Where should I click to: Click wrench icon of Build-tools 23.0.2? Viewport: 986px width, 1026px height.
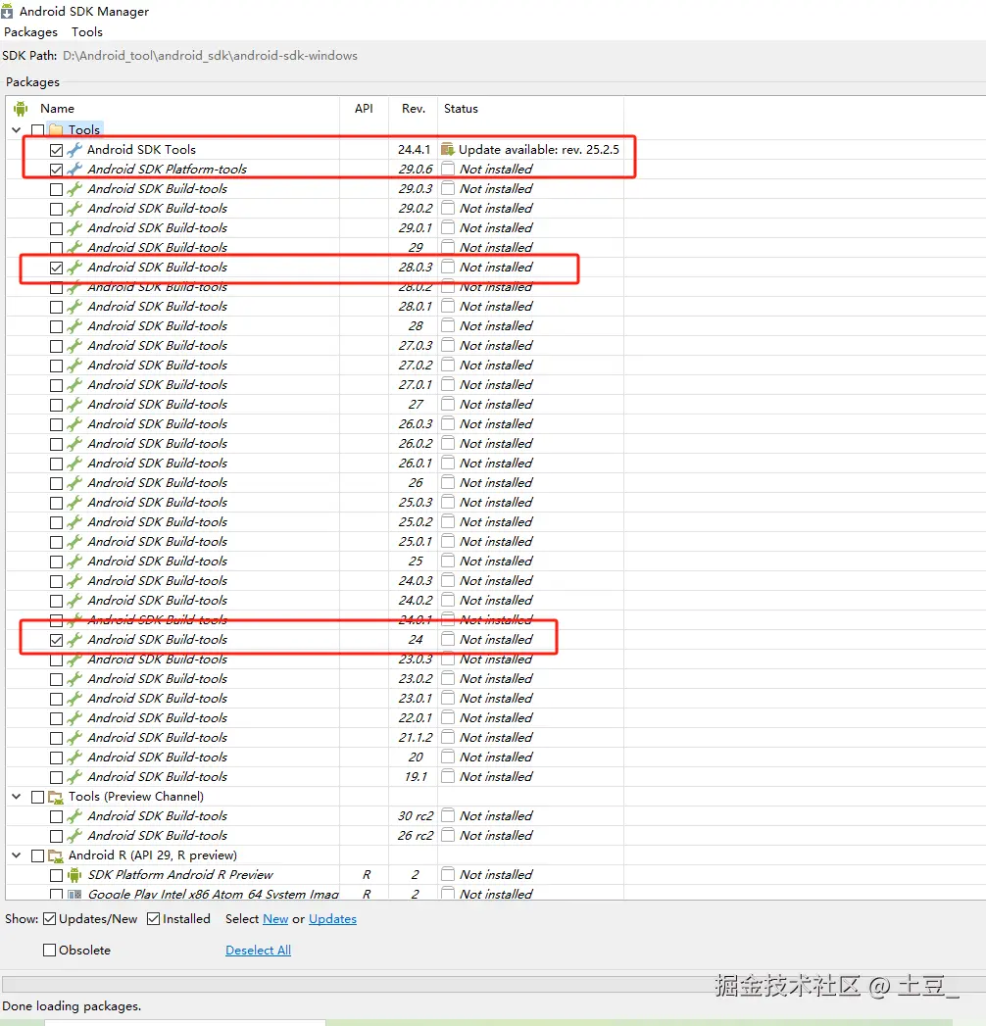coord(74,678)
